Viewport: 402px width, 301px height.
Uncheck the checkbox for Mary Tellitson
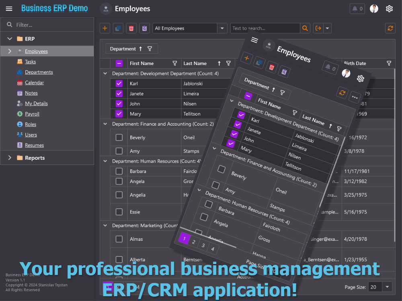point(119,114)
